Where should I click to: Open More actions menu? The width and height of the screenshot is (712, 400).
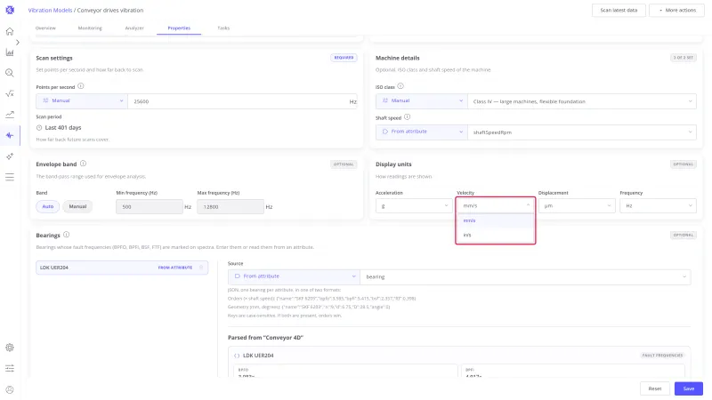click(x=676, y=10)
